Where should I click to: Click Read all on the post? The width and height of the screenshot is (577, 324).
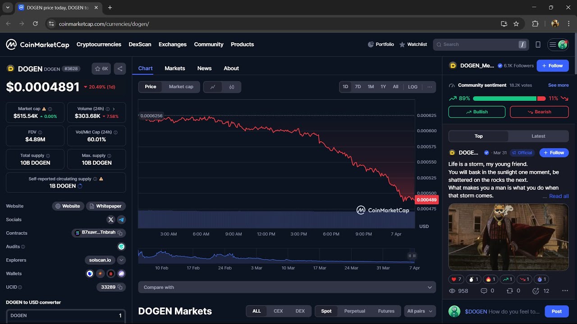point(559,196)
